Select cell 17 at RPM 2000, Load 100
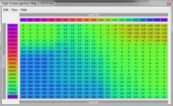Screen dimensions: 173x106 [94, 52]
